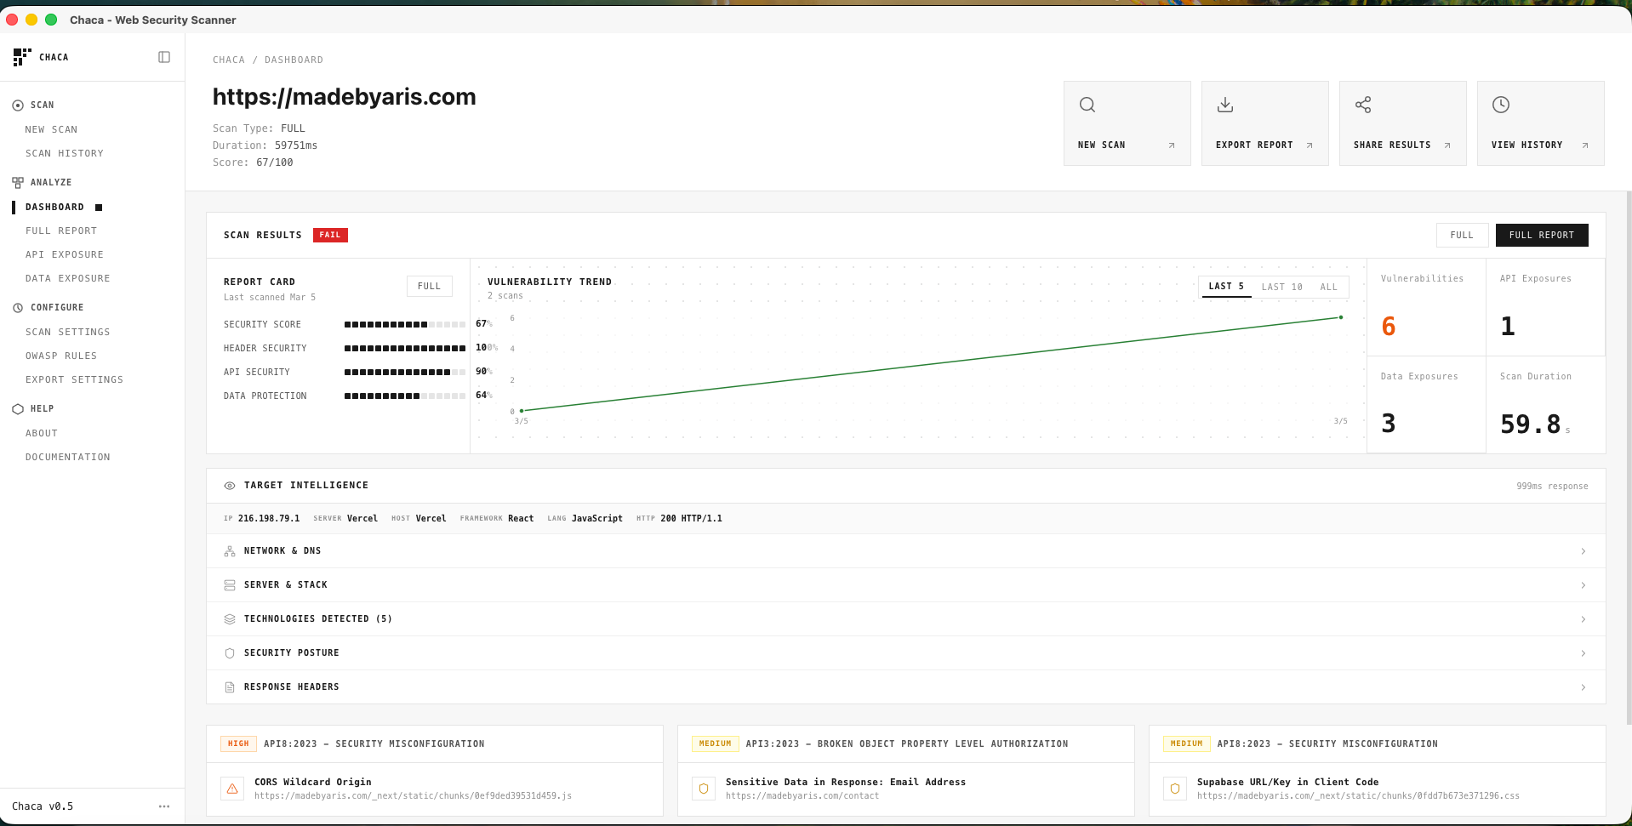Click the Export Report download icon
Viewport: 1632px width, 826px height.
[x=1225, y=105]
